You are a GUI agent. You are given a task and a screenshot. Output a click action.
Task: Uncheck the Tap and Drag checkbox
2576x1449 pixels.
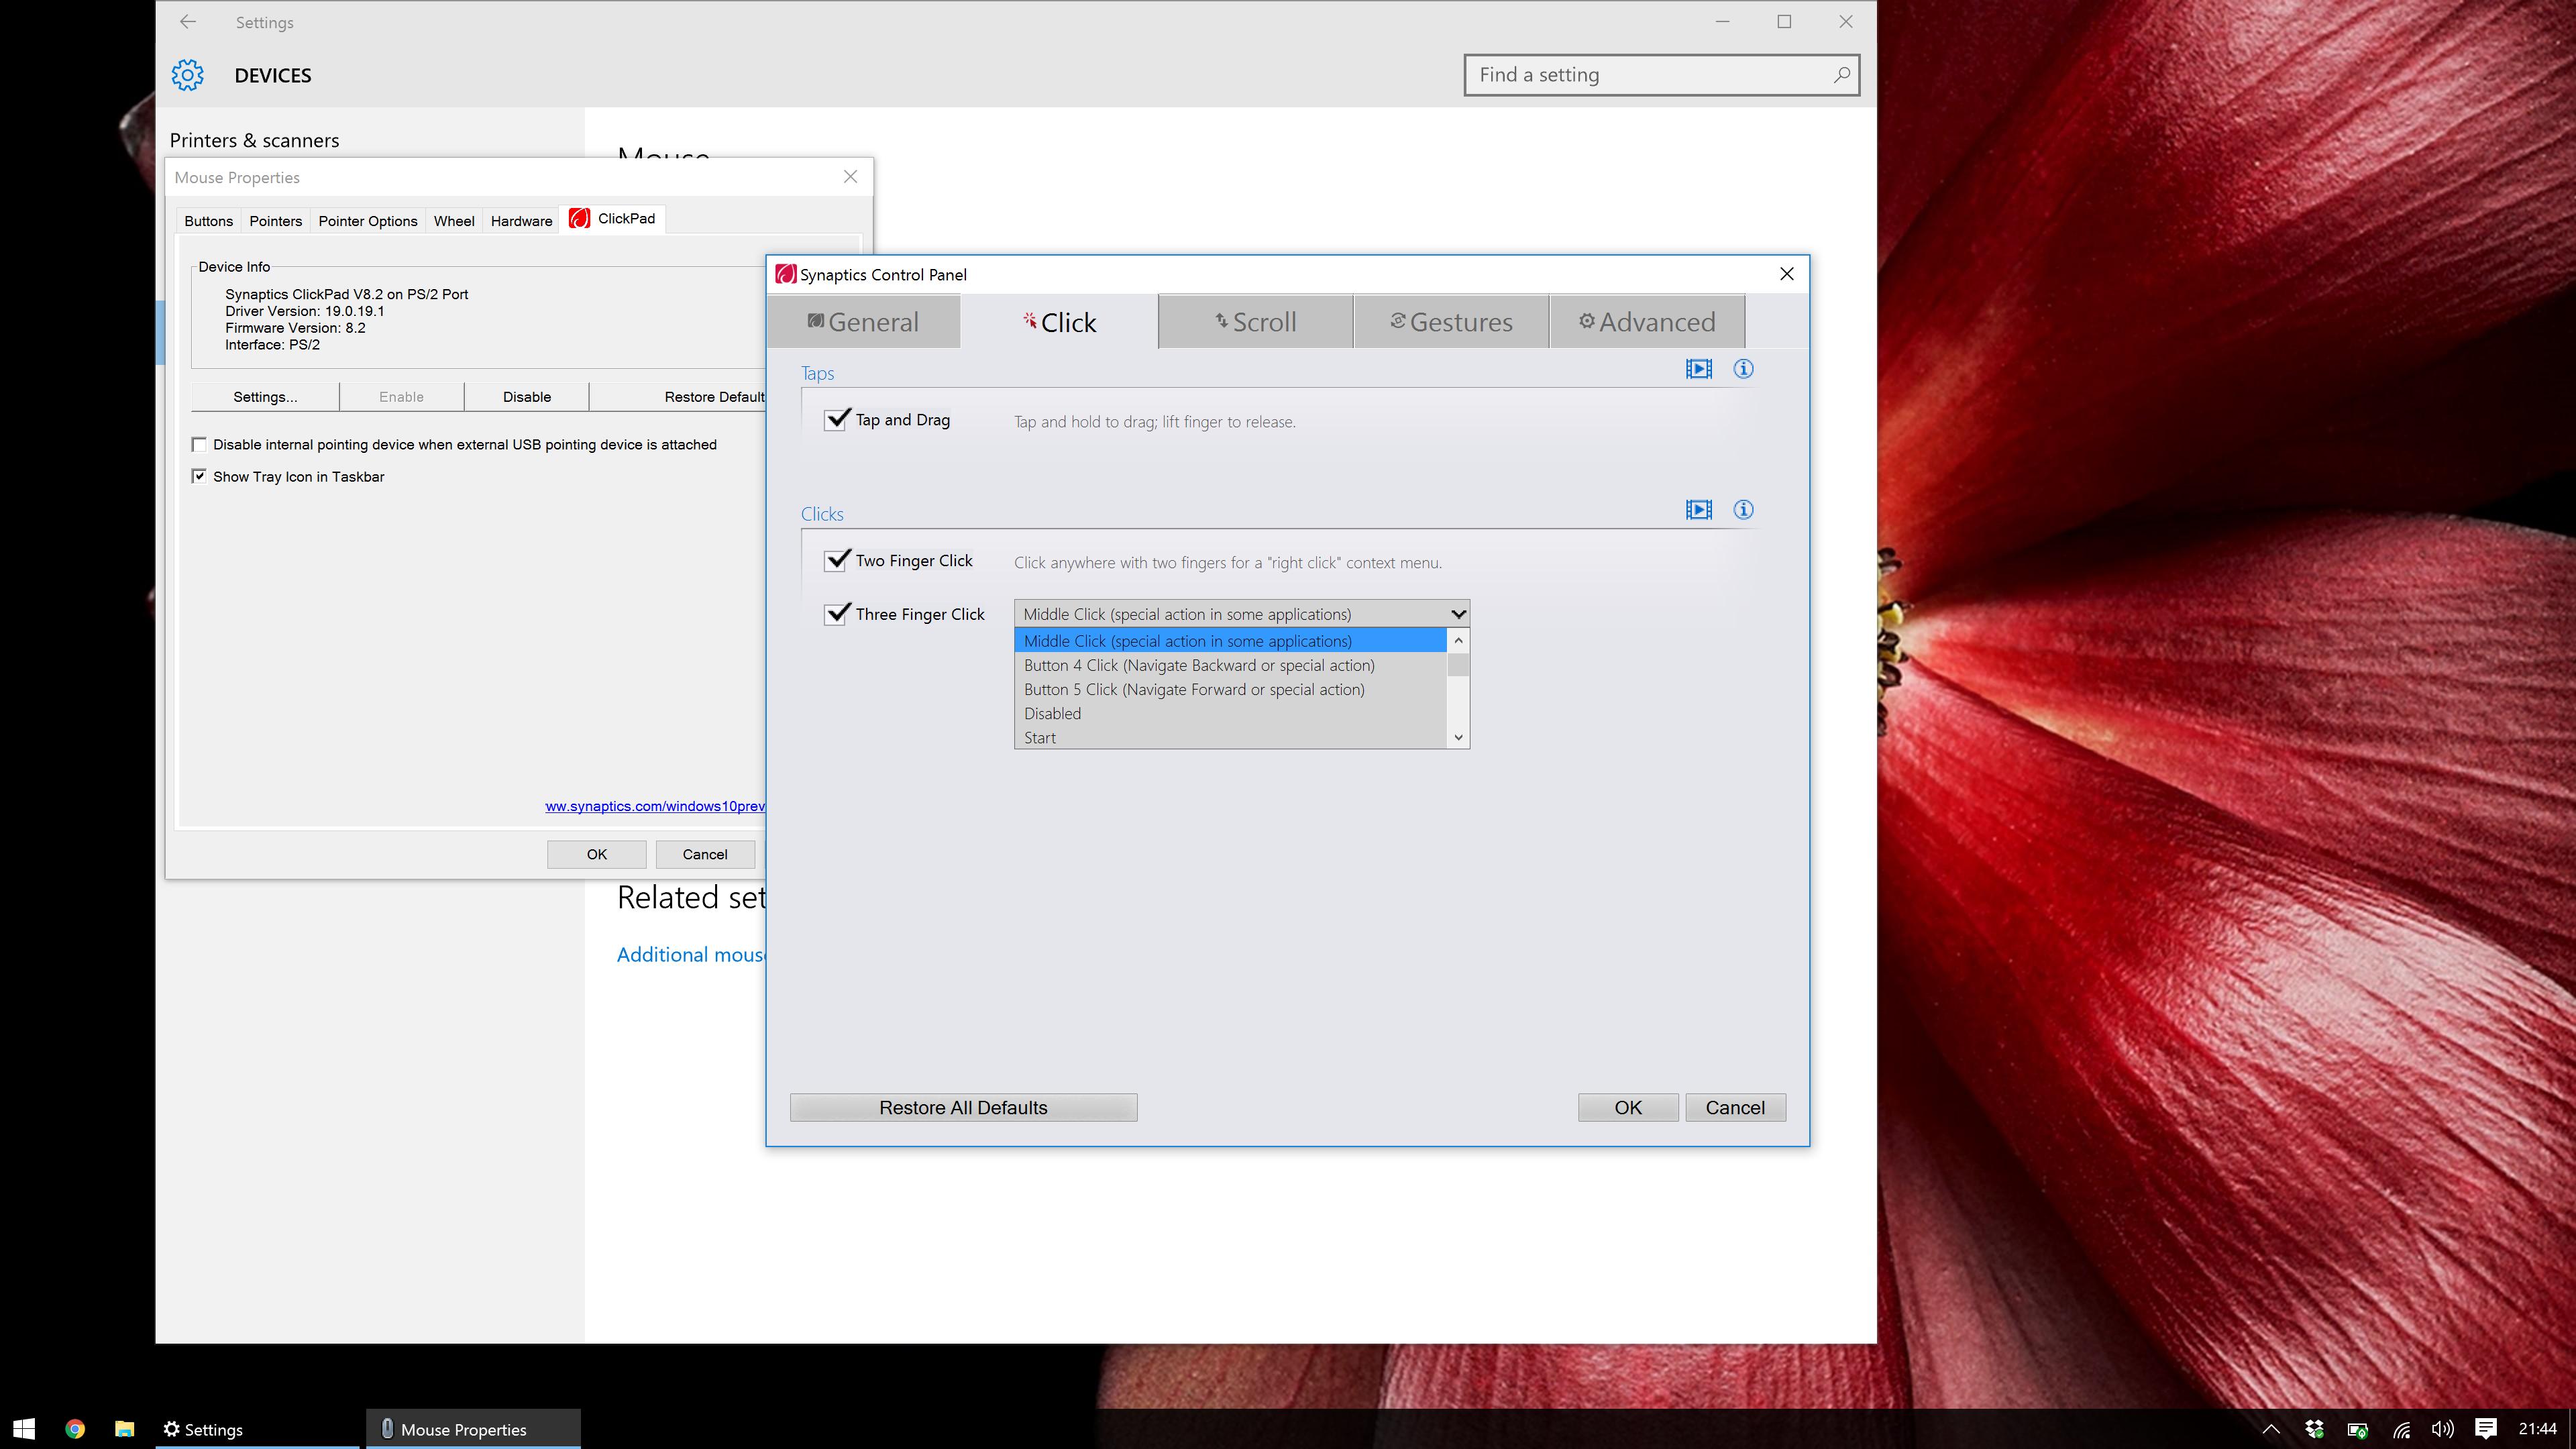click(836, 420)
